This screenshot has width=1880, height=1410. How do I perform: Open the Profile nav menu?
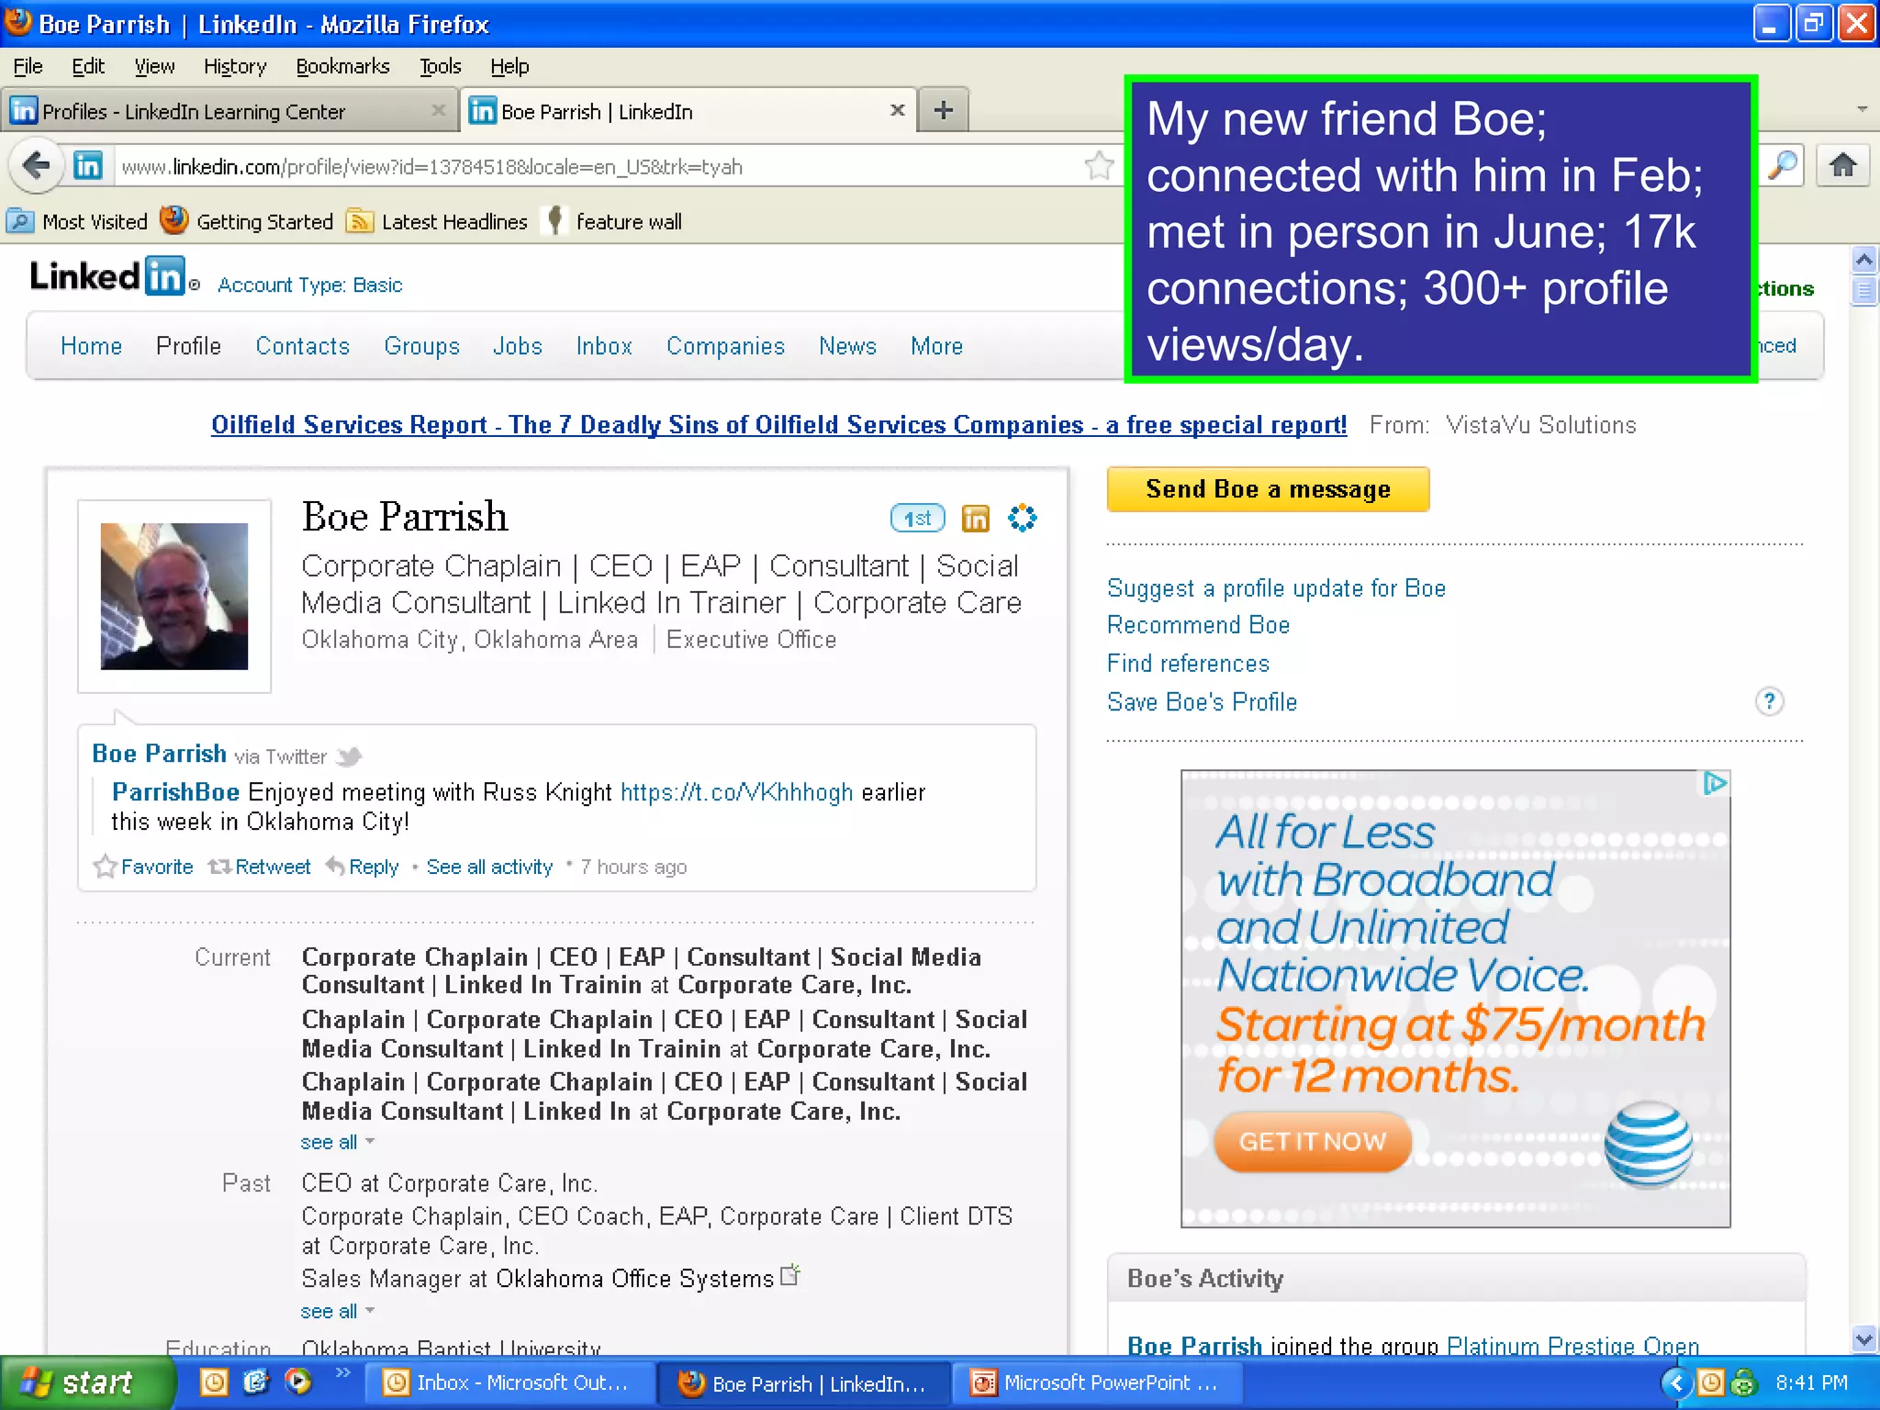pyautogui.click(x=188, y=346)
